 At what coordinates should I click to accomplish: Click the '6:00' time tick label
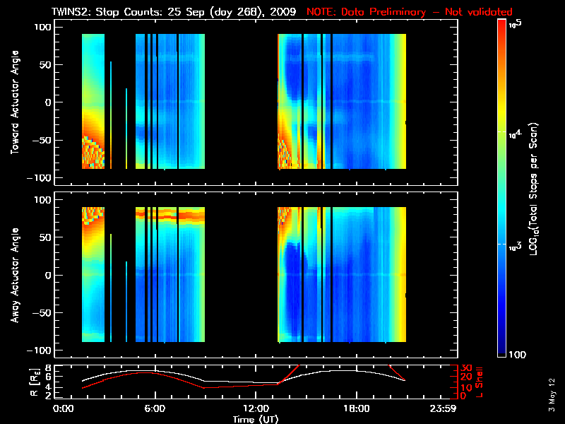pyautogui.click(x=155, y=408)
